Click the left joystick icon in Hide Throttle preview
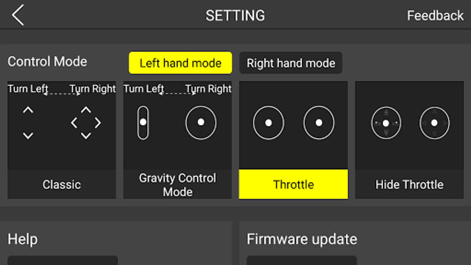The image size is (471, 265). 386,123
